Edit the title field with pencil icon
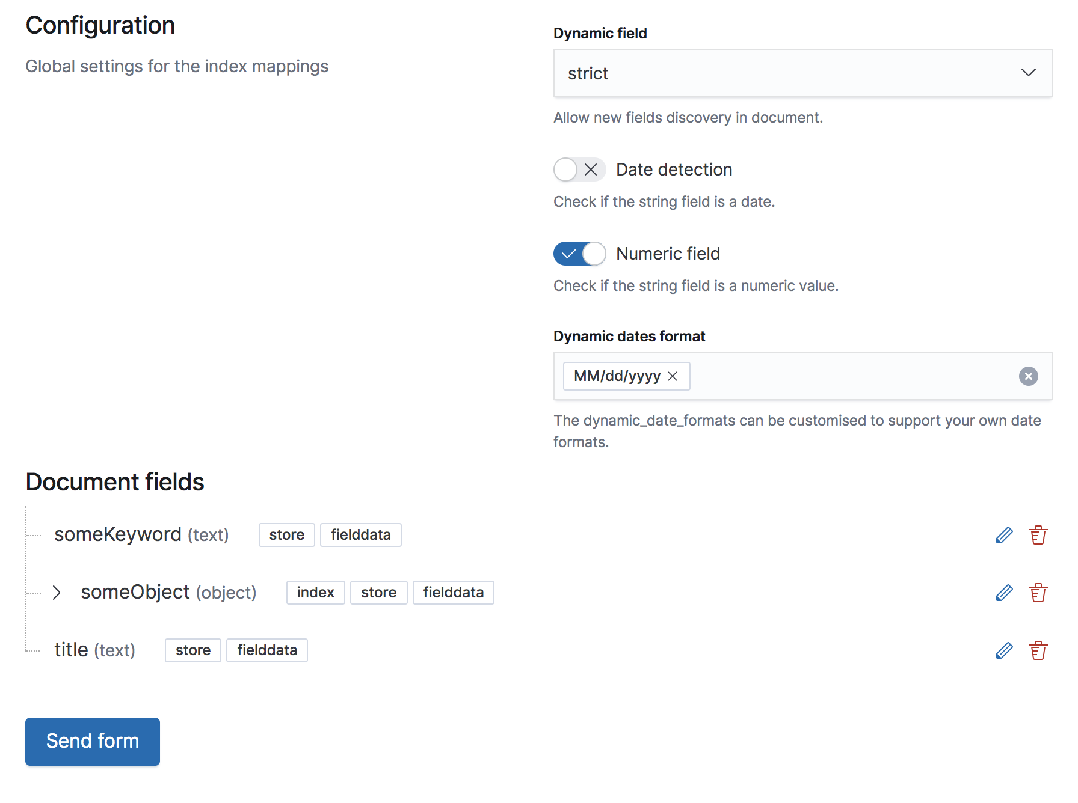1078x803 pixels. [1004, 650]
